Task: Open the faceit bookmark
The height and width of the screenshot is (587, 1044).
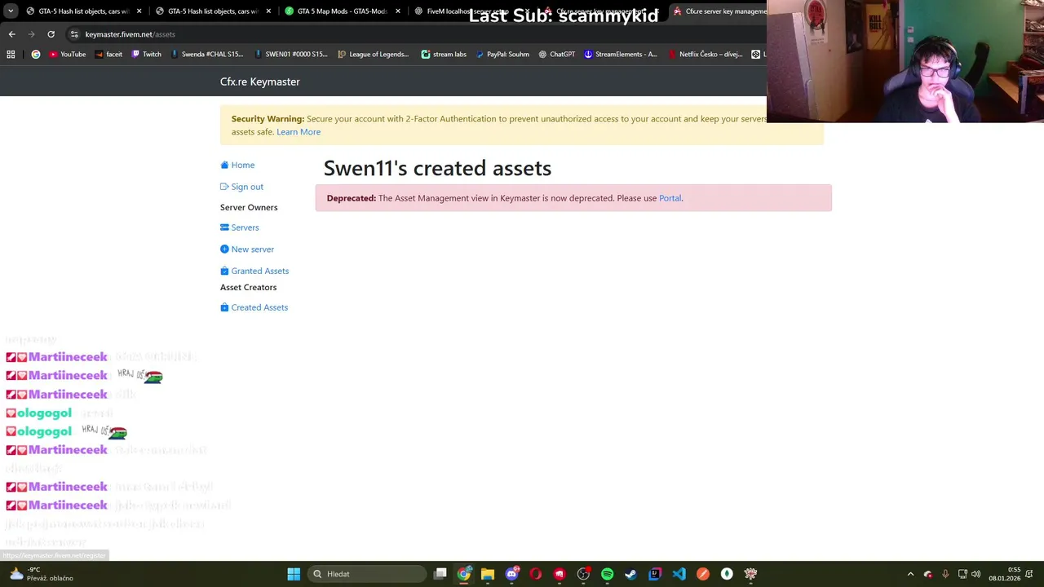Action: point(108,55)
